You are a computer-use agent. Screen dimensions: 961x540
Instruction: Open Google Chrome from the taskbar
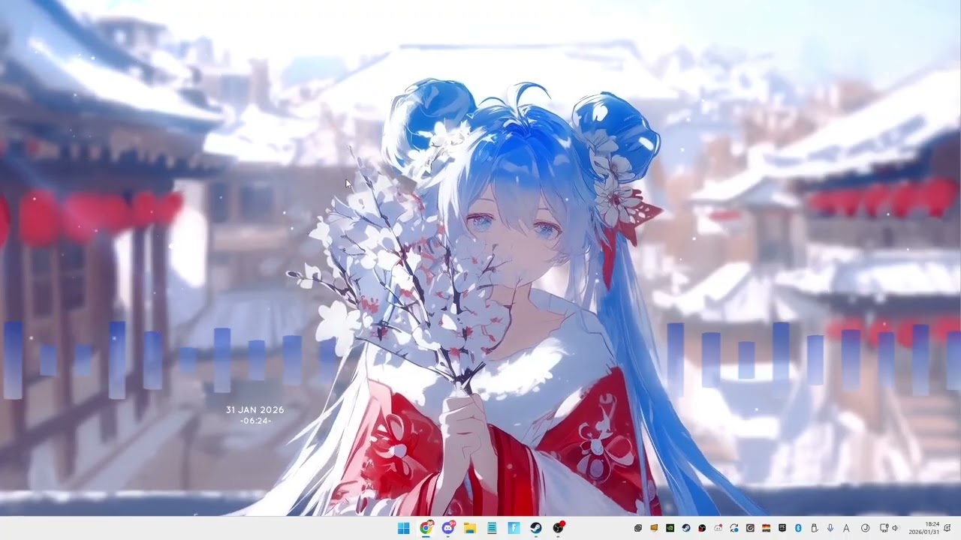click(426, 528)
